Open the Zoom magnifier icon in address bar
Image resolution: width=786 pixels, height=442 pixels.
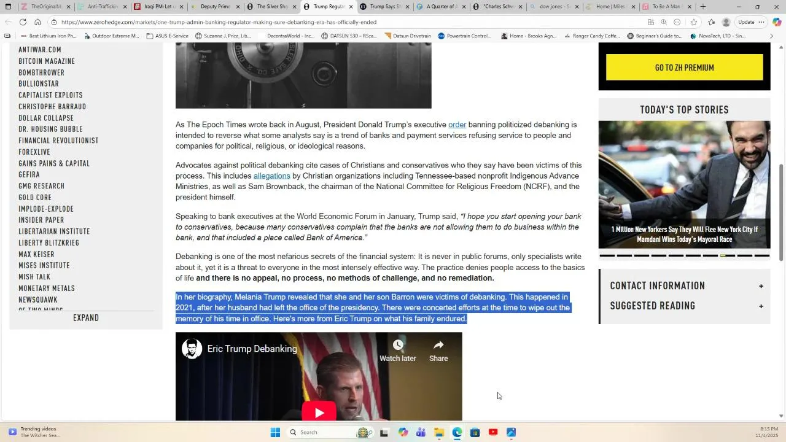pyautogui.click(x=664, y=22)
